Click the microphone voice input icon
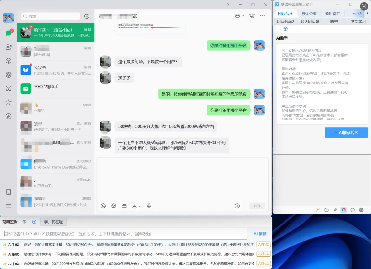Image resolution: width=371 pixels, height=269 pixels. click(x=149, y=206)
